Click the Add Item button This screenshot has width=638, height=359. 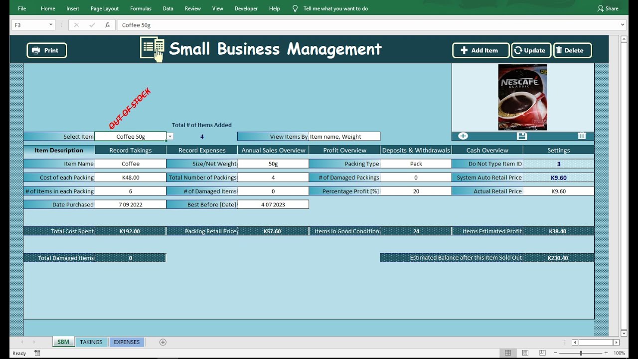(x=480, y=50)
